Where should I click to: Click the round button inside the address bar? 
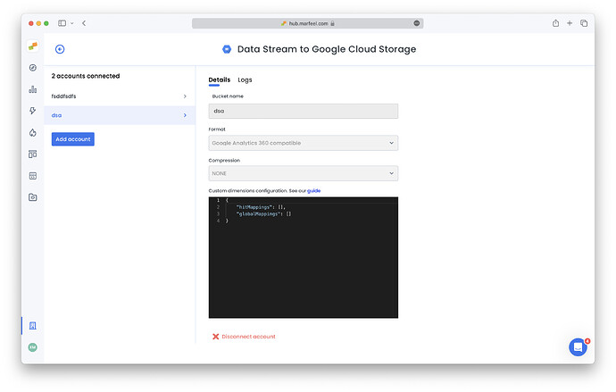(x=416, y=23)
